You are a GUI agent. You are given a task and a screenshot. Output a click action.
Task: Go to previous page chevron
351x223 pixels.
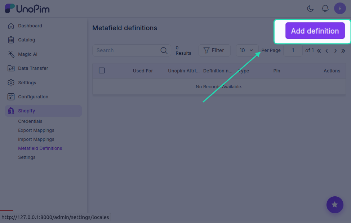[327, 51]
